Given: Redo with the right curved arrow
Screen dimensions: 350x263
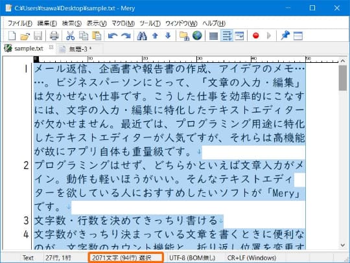Looking at the screenshot, I should (126, 36).
